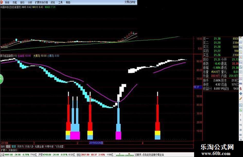Open the 系统 menu
This screenshot has width=243, height=157.
[7, 2]
